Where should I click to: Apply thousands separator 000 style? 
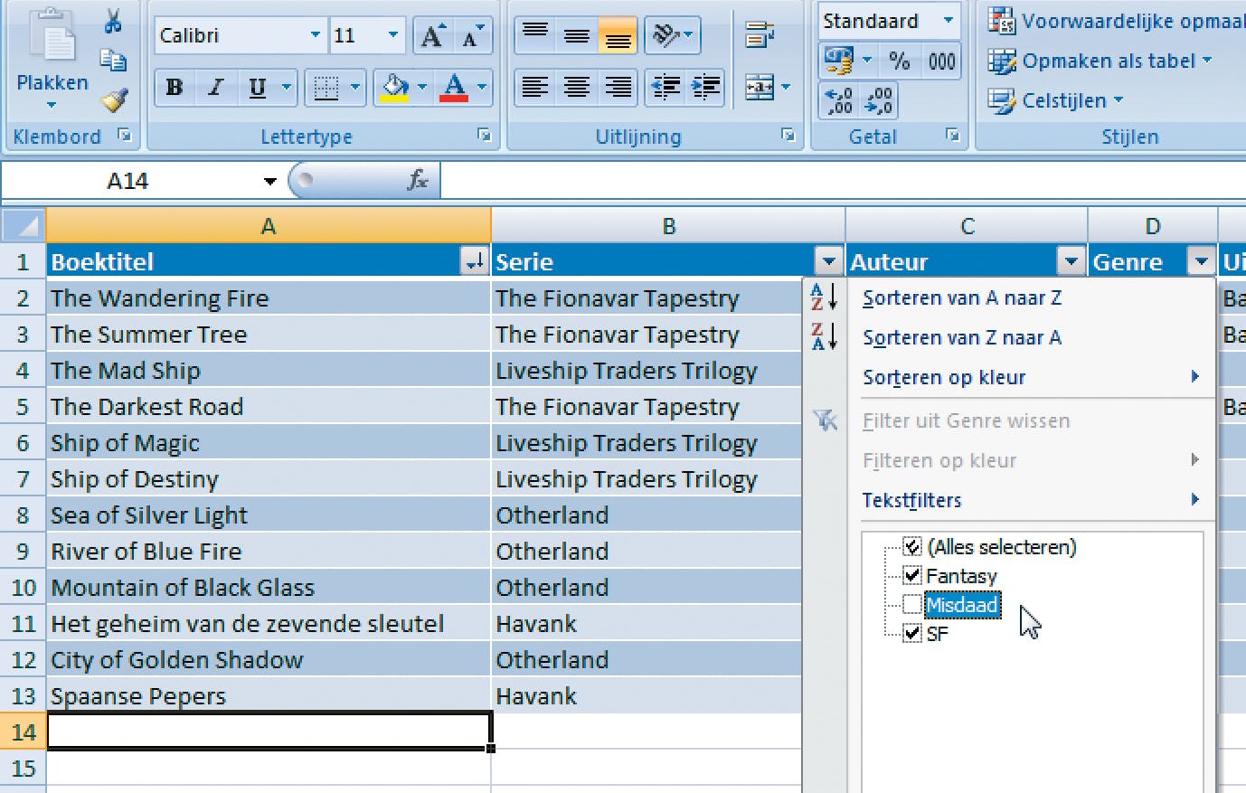[941, 61]
